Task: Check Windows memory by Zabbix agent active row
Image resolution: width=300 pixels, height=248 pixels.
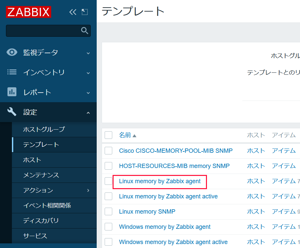Action: (108, 242)
